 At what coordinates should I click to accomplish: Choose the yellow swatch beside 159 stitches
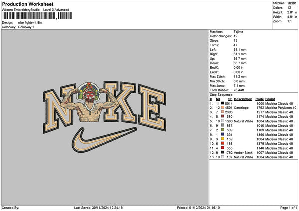(223, 139)
